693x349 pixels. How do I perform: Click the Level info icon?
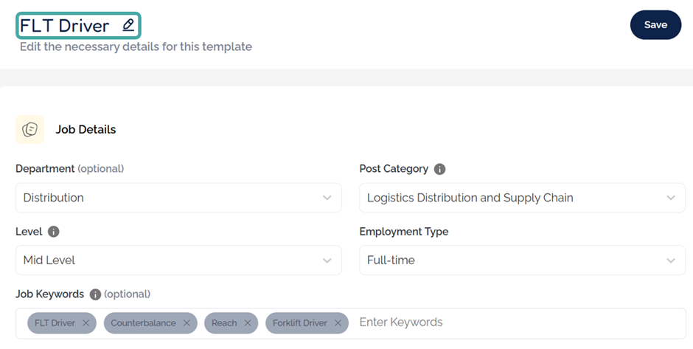point(53,232)
